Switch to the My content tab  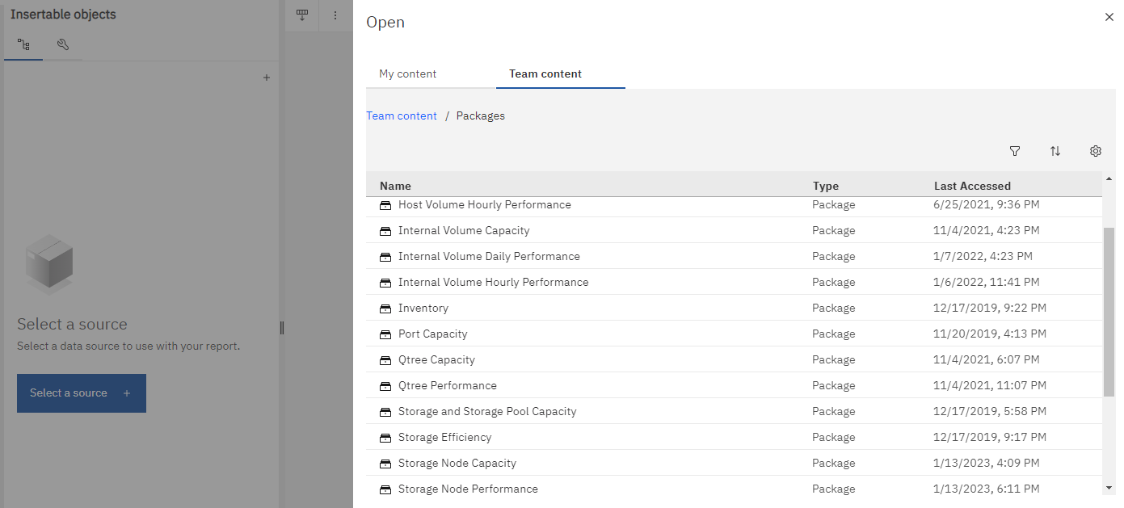click(x=407, y=73)
